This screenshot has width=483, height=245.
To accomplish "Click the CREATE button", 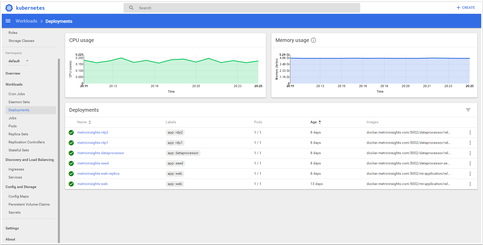I will click(x=466, y=8).
